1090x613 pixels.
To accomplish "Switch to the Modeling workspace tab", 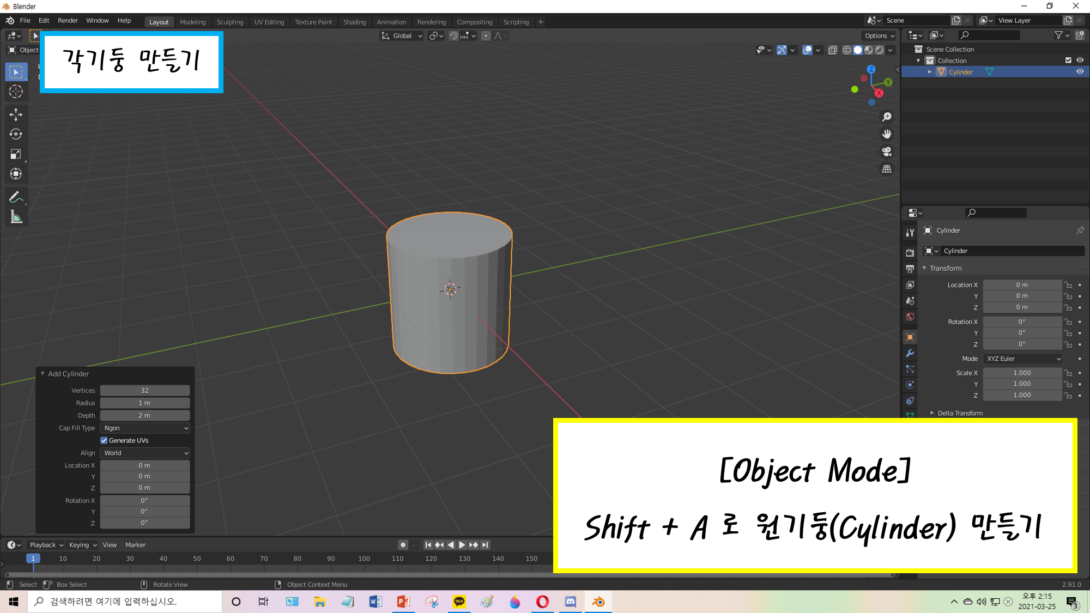I will [x=192, y=22].
